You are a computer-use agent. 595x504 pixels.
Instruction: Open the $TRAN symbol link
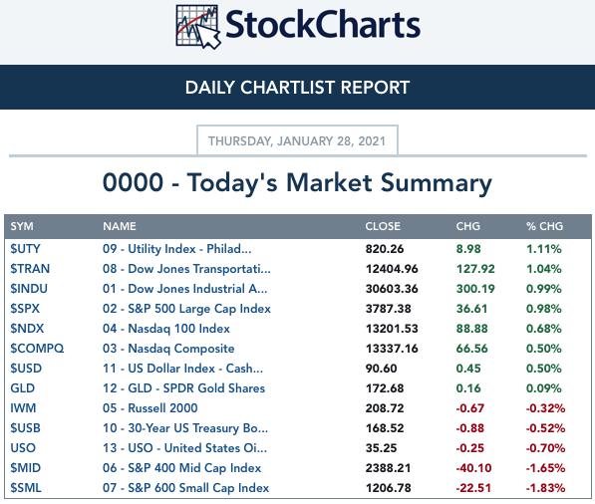30,269
